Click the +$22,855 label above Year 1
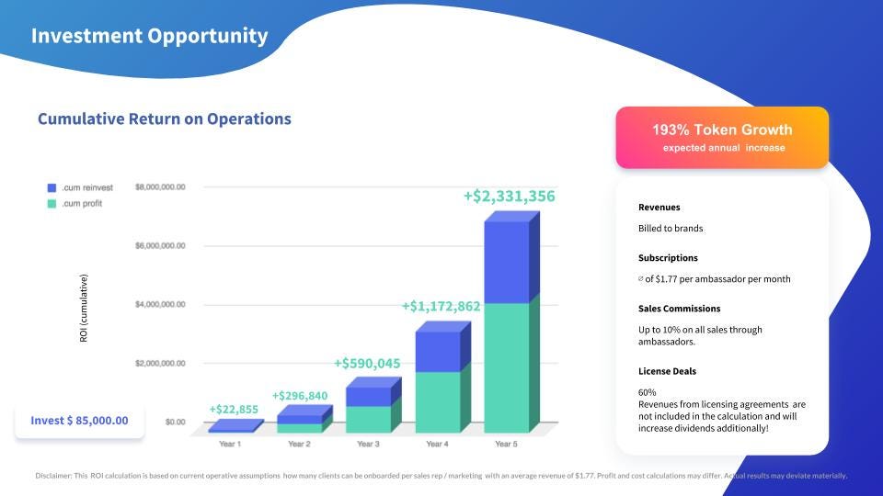The height and width of the screenshot is (496, 883). [x=234, y=410]
